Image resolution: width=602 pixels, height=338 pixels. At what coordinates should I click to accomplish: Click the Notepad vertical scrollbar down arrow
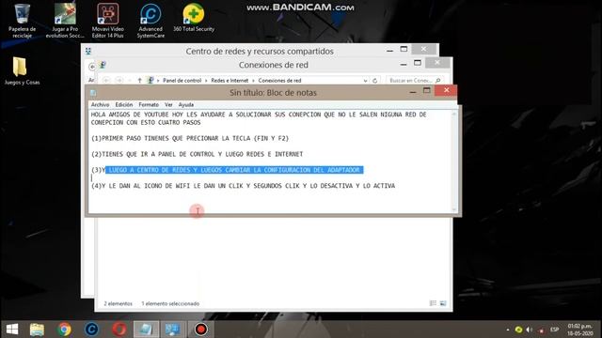[x=454, y=209]
